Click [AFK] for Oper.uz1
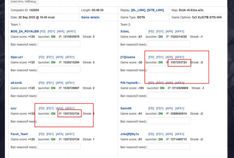This screenshot has width=234, height=158. coord(59,57)
